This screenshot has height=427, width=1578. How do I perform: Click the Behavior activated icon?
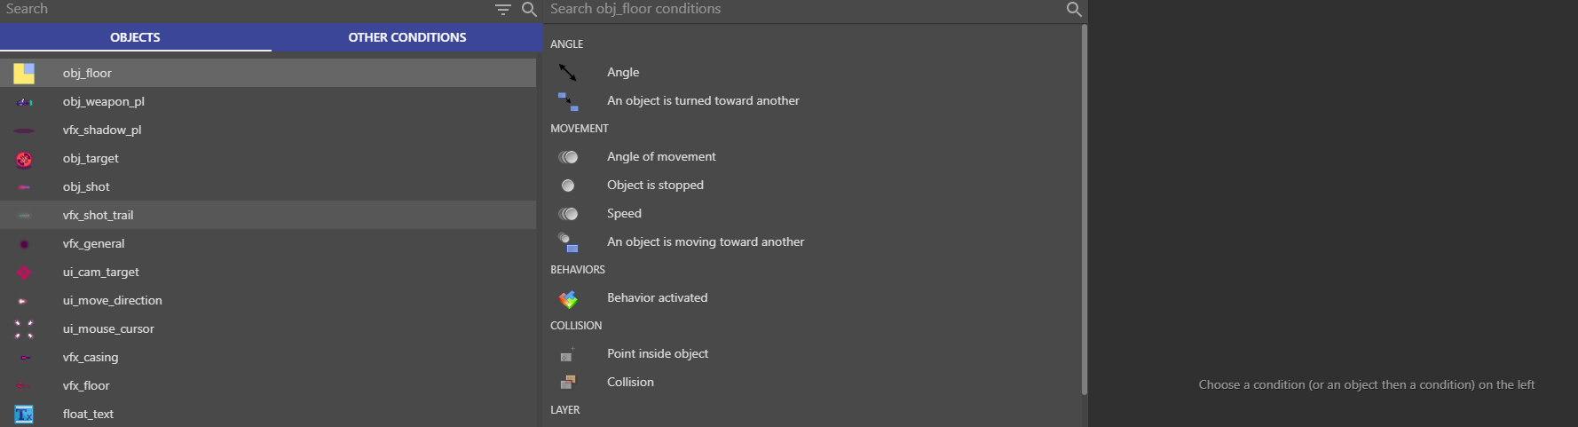pos(568,299)
